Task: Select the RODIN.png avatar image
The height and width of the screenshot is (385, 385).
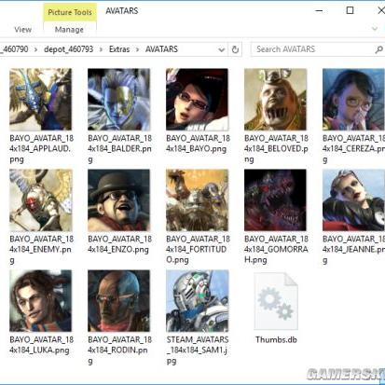Action: click(119, 301)
